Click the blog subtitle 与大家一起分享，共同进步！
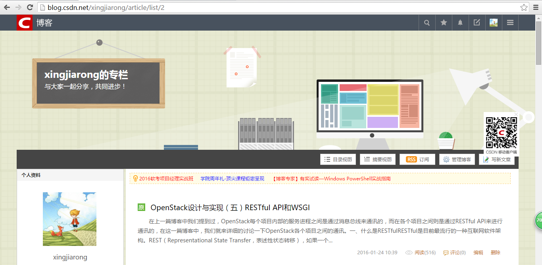The height and width of the screenshot is (265, 542). tap(85, 86)
